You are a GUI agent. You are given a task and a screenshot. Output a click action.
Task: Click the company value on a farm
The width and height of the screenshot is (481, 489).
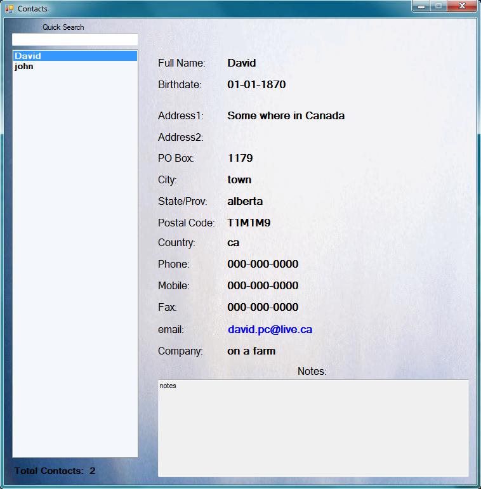click(251, 351)
